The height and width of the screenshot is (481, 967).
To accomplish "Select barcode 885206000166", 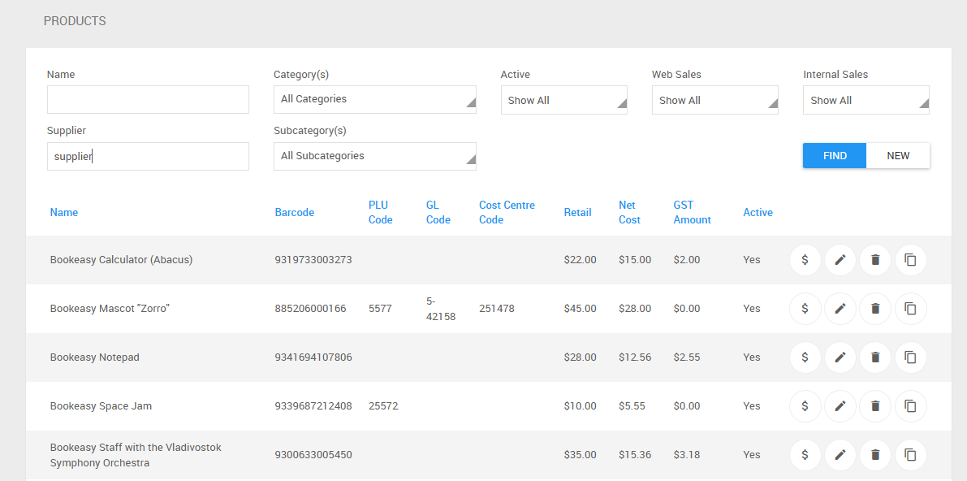I will pyautogui.click(x=310, y=309).
